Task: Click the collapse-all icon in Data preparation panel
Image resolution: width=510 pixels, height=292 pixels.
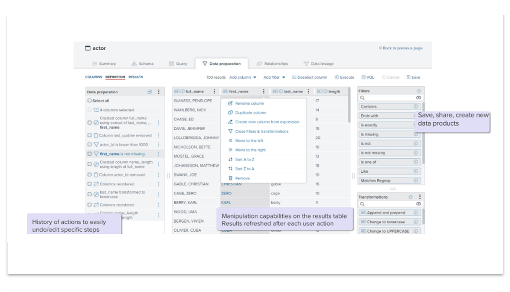Action: point(150,92)
